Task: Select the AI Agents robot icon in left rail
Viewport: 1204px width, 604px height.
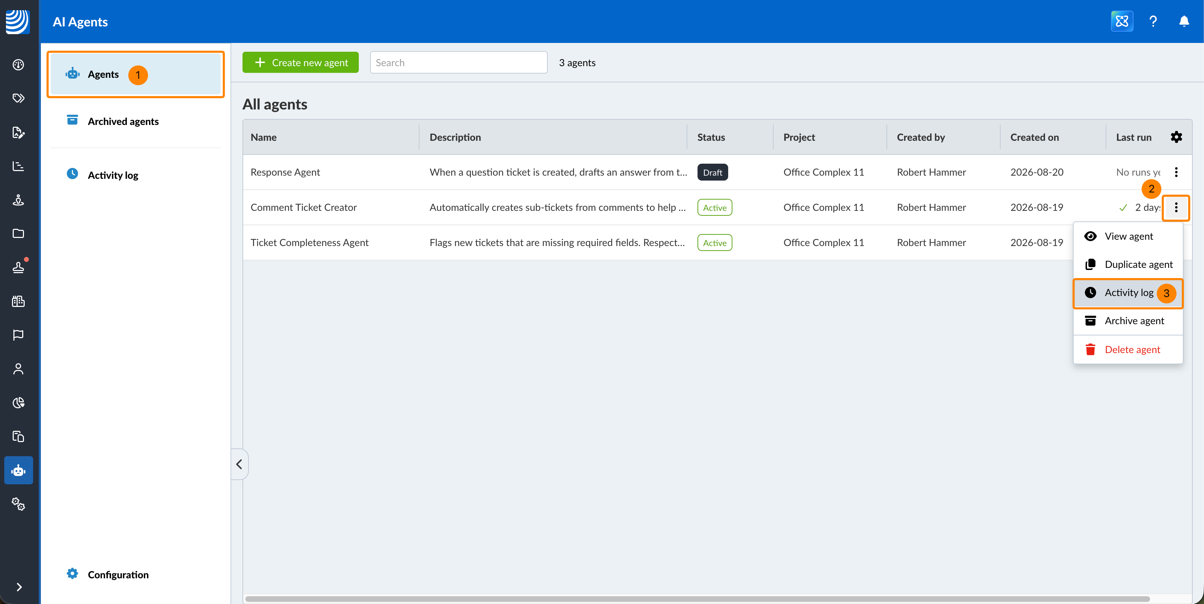Action: tap(18, 470)
